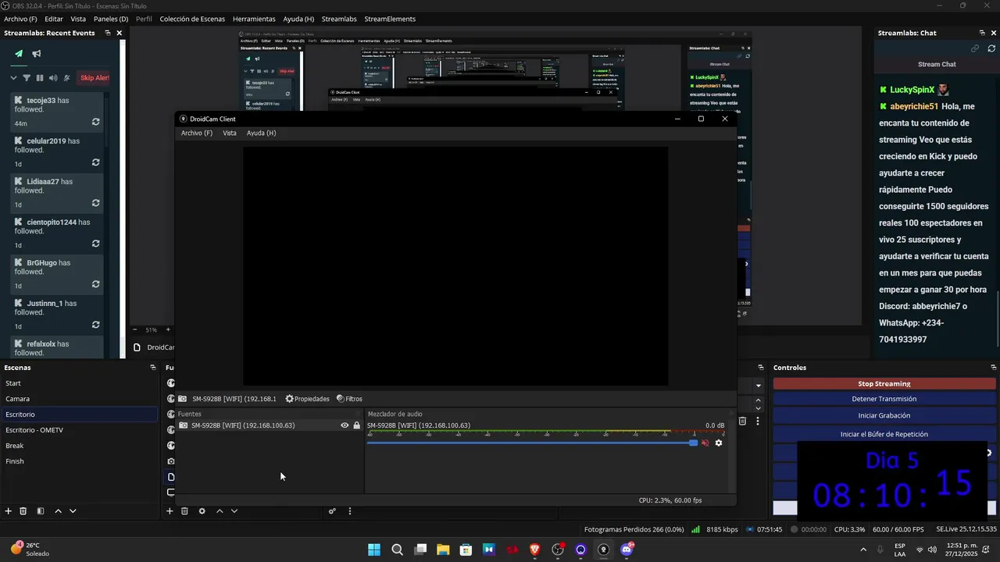Pop out the Escenas dock

(x=153, y=367)
